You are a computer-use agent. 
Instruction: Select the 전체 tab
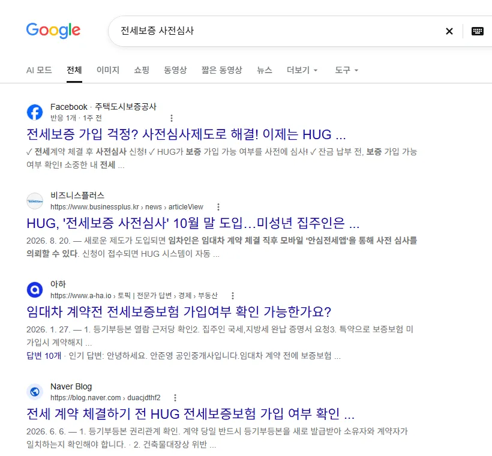(74, 70)
